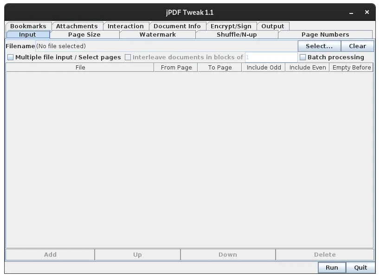Switch to the Attachments tab

77,26
